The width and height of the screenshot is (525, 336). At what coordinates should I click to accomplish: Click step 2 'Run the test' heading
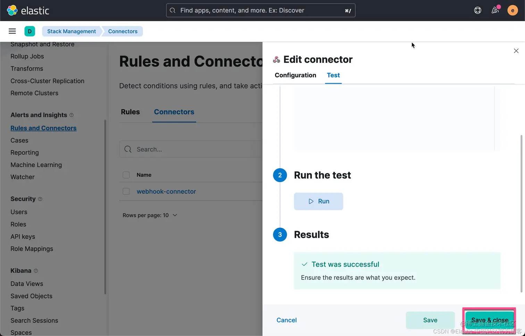point(323,175)
